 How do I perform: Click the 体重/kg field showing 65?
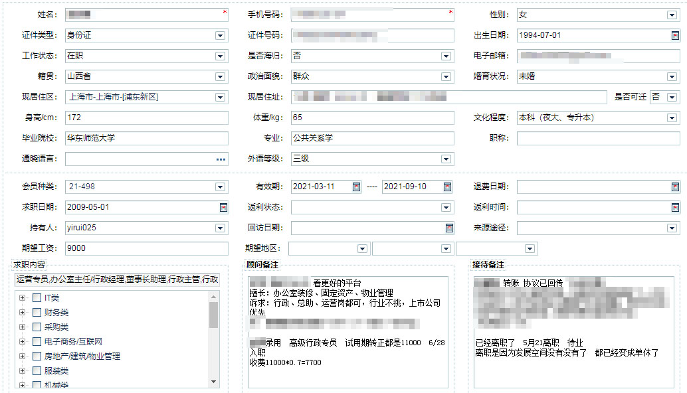[x=373, y=118]
